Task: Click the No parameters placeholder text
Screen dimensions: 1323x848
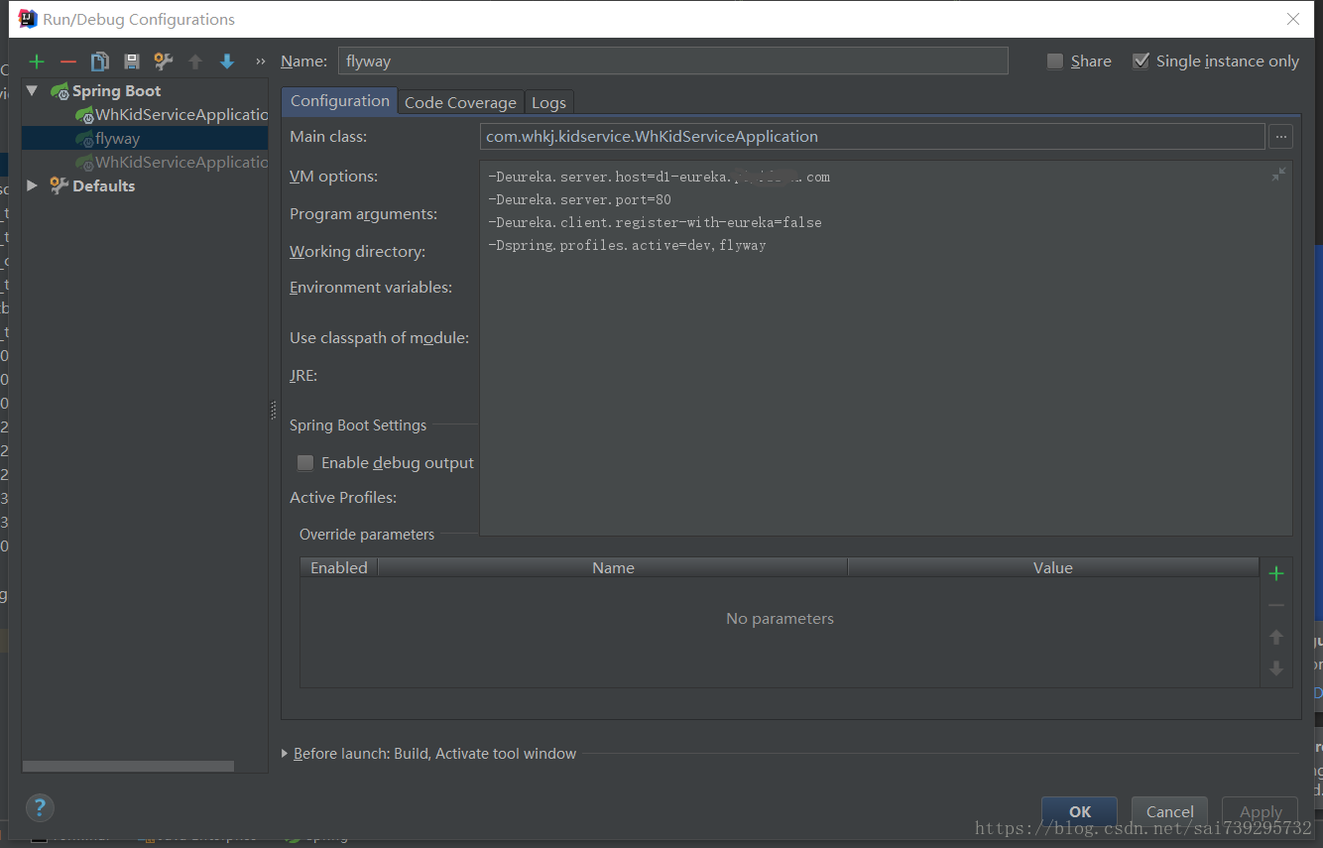Action: coord(780,618)
